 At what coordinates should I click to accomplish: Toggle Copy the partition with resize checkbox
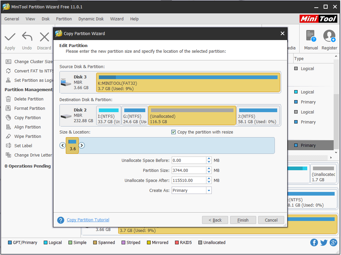point(174,132)
